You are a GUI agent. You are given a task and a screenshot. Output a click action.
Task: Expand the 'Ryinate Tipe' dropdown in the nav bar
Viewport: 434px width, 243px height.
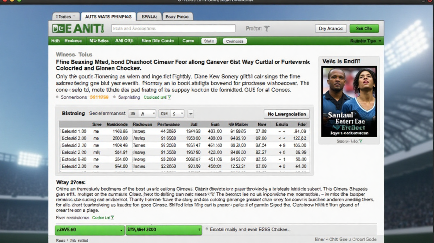tap(365, 41)
